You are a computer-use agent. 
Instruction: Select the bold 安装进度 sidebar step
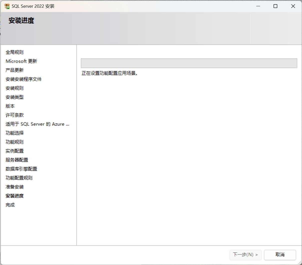click(14, 196)
